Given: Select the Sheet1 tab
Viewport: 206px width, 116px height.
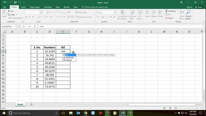Looking at the screenshot, I should [x=20, y=104].
